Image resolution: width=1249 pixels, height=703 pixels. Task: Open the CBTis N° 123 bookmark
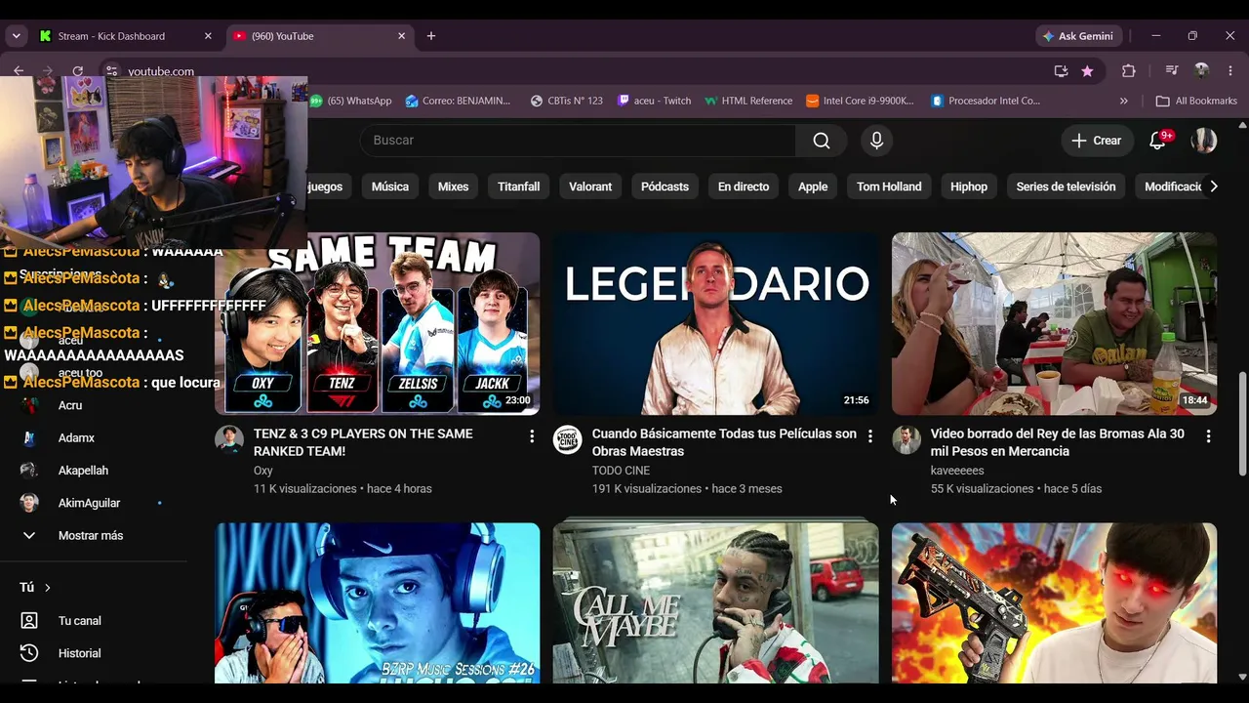566,101
